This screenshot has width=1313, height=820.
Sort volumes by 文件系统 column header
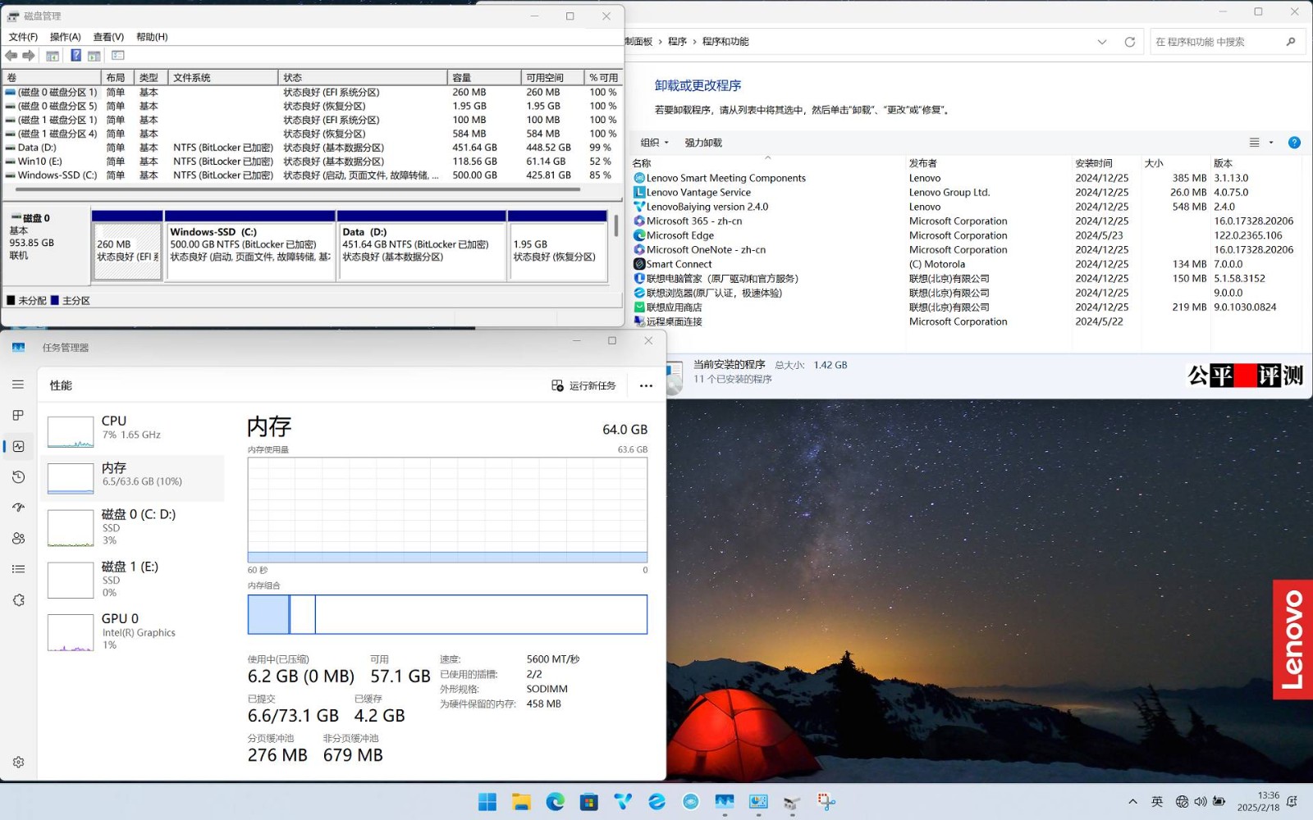click(222, 77)
